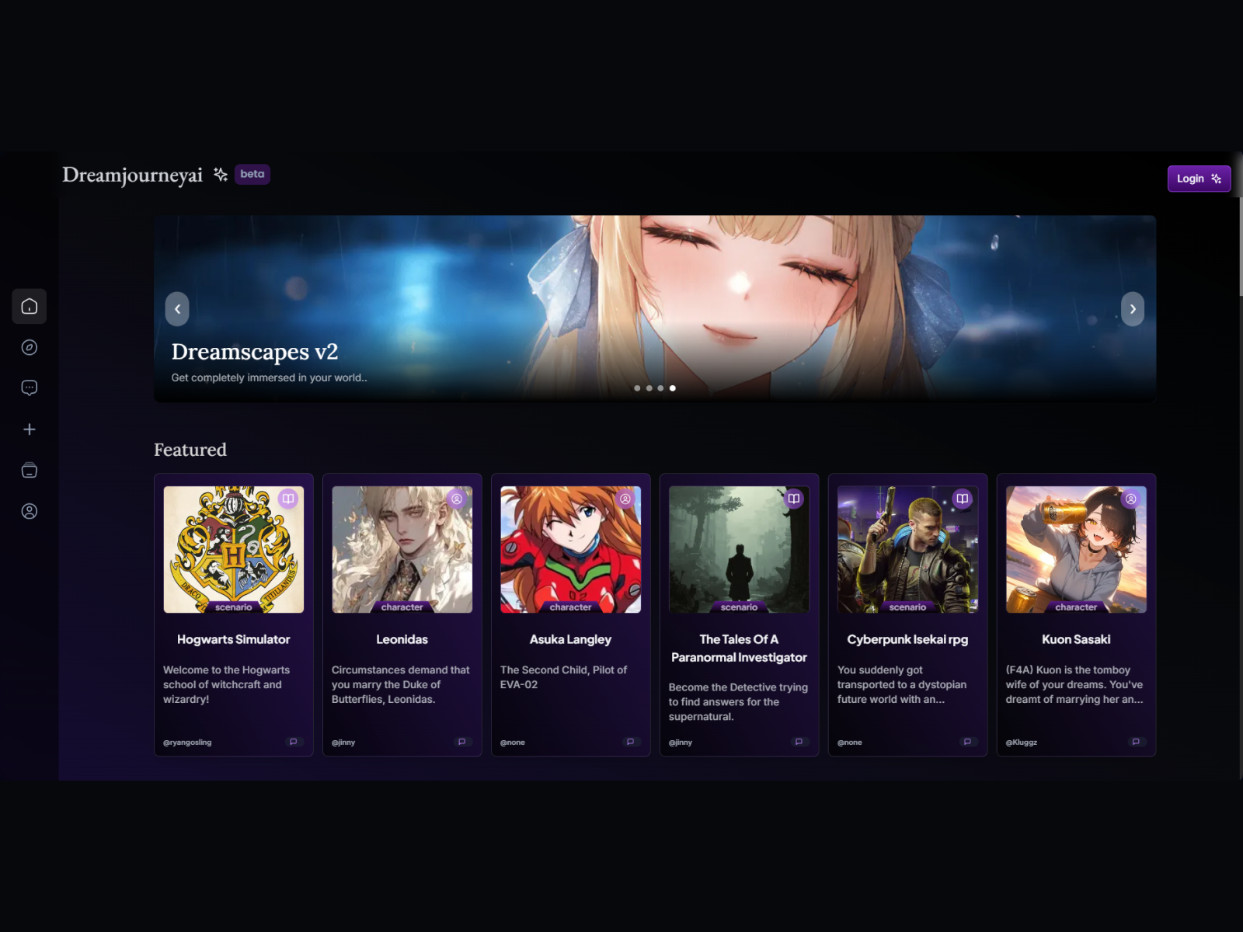Go to next banner slide arrow
Screen dimensions: 1243x932
point(1133,309)
